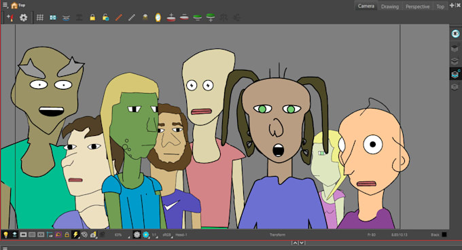Open the drawing-with-1 icon dropdown
462x250 pixels.
(x=93, y=234)
